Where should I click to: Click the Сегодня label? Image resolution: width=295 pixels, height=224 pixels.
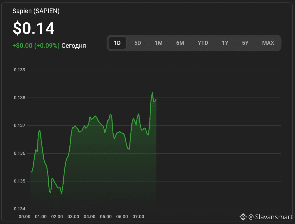click(x=74, y=46)
